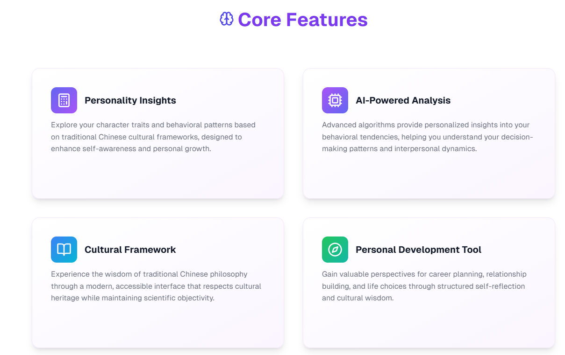The height and width of the screenshot is (355, 565).
Task: Click the CPU chip icon for AI-Powered Analysis
Action: tap(335, 100)
